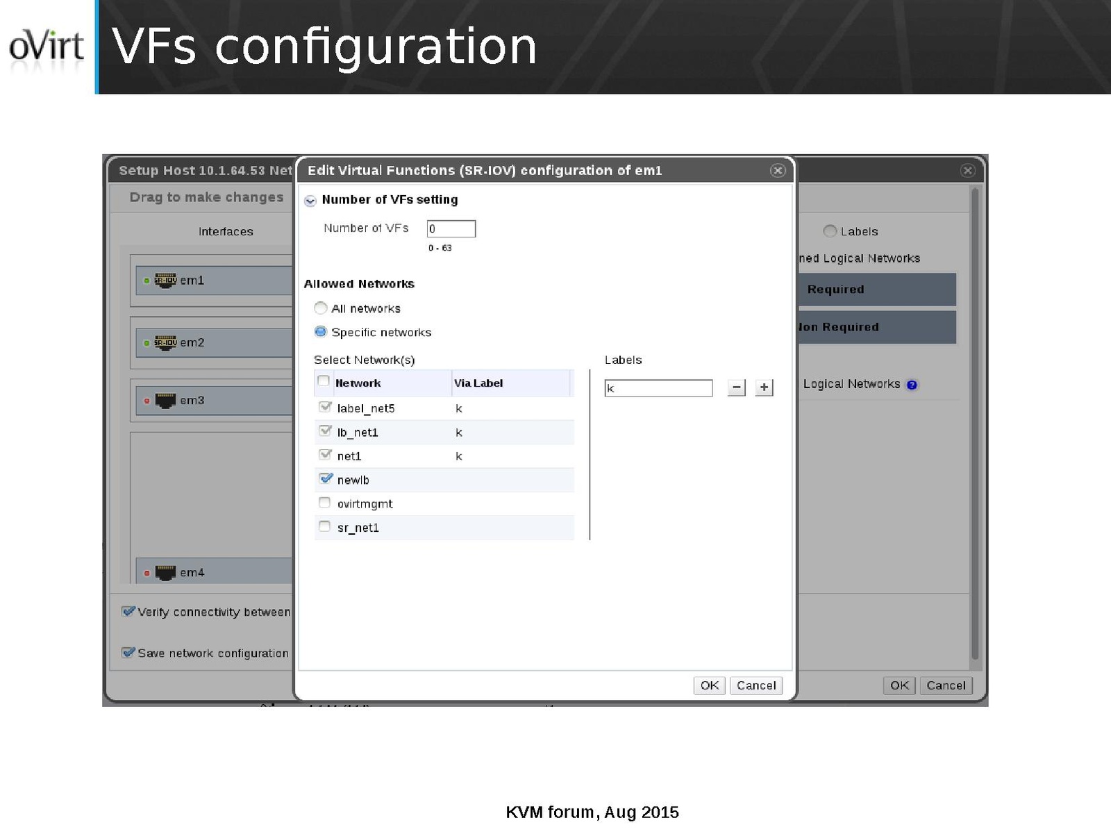Select the Labels radio option
The height and width of the screenshot is (834, 1111).
(830, 231)
